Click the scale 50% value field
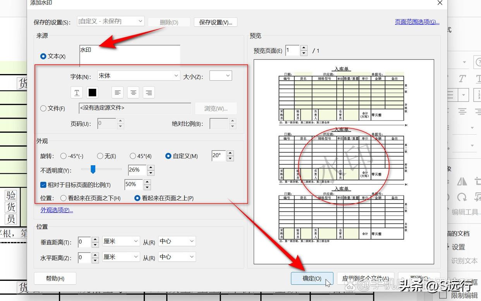481x301 pixels. [x=134, y=185]
